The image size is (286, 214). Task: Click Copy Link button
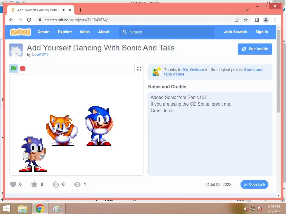[254, 184]
